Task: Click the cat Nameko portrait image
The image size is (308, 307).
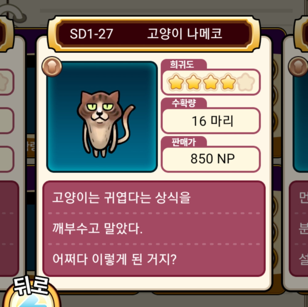Action: click(102, 117)
